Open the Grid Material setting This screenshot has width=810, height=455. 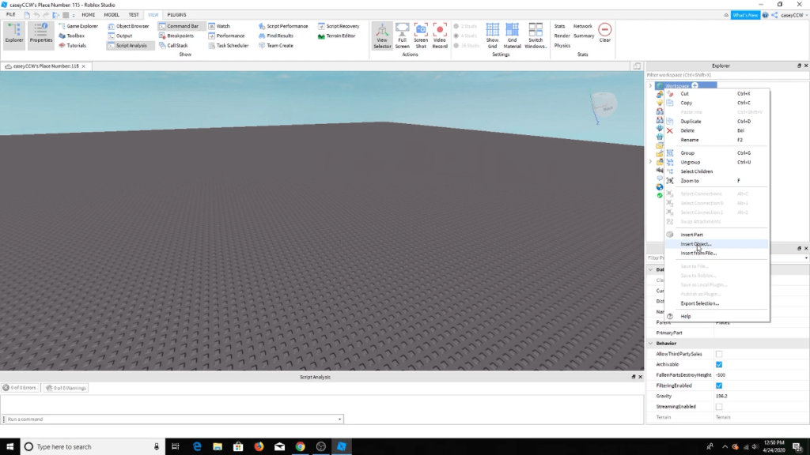pyautogui.click(x=513, y=36)
